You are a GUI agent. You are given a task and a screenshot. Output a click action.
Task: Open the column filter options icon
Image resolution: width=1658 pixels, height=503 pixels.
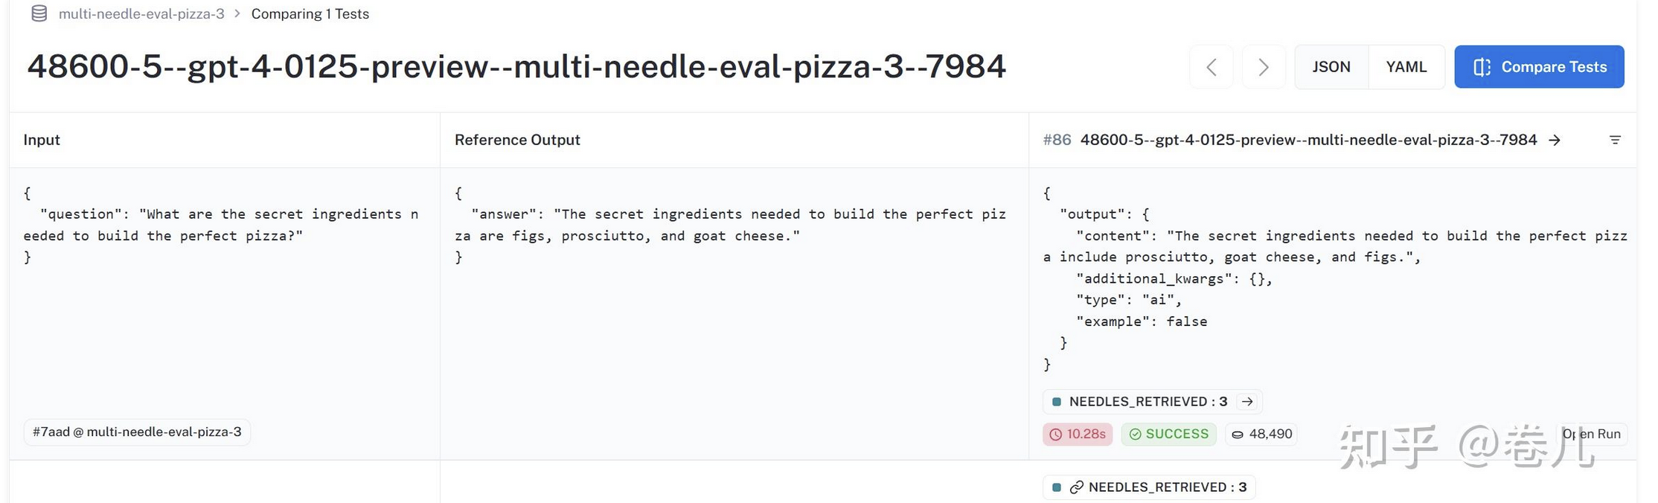[1615, 140]
